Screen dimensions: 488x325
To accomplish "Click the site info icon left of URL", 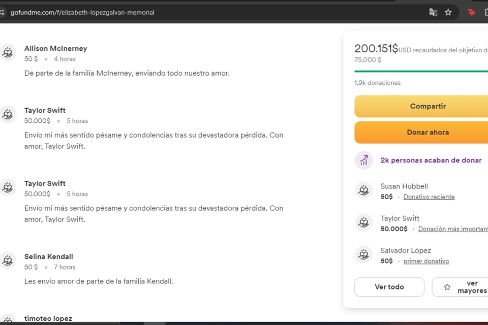I will pos(2,12).
